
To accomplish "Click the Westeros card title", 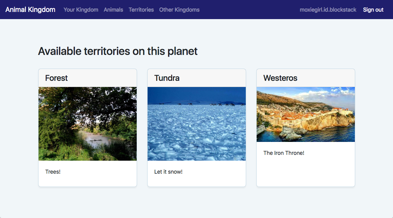I will (280, 78).
